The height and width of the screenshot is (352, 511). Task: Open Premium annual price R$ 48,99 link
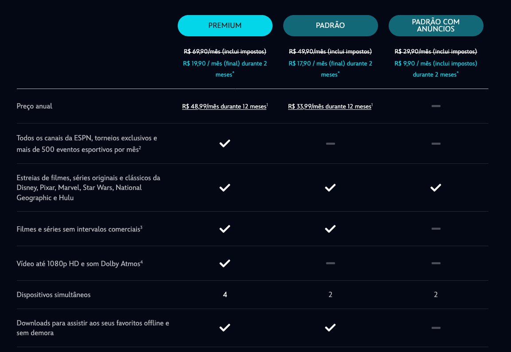coord(224,106)
